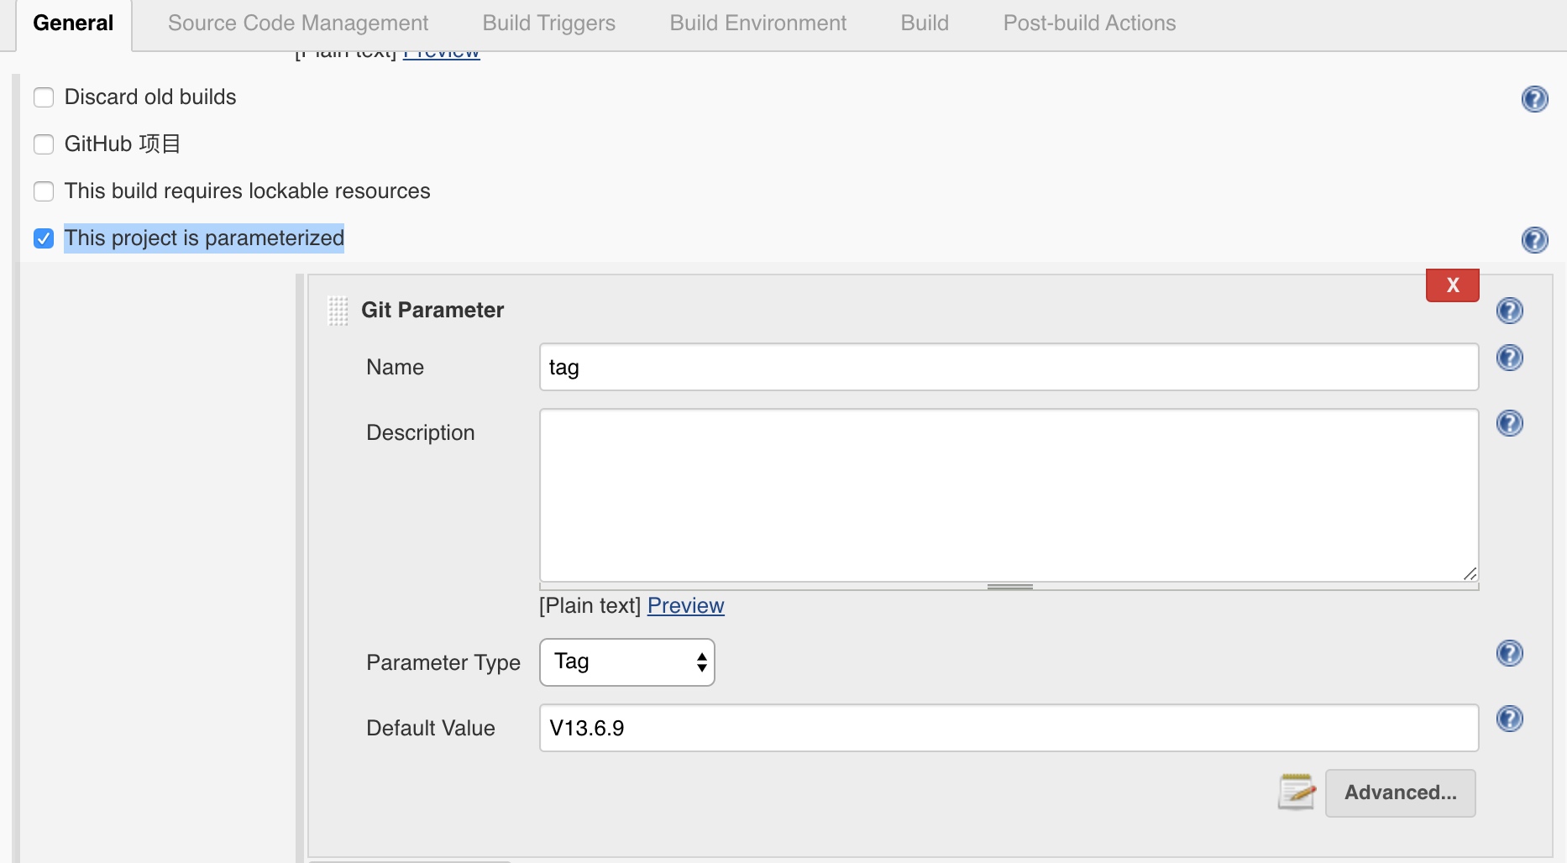The height and width of the screenshot is (863, 1567).
Task: Delete Git Parameter with red X button
Action: point(1452,285)
